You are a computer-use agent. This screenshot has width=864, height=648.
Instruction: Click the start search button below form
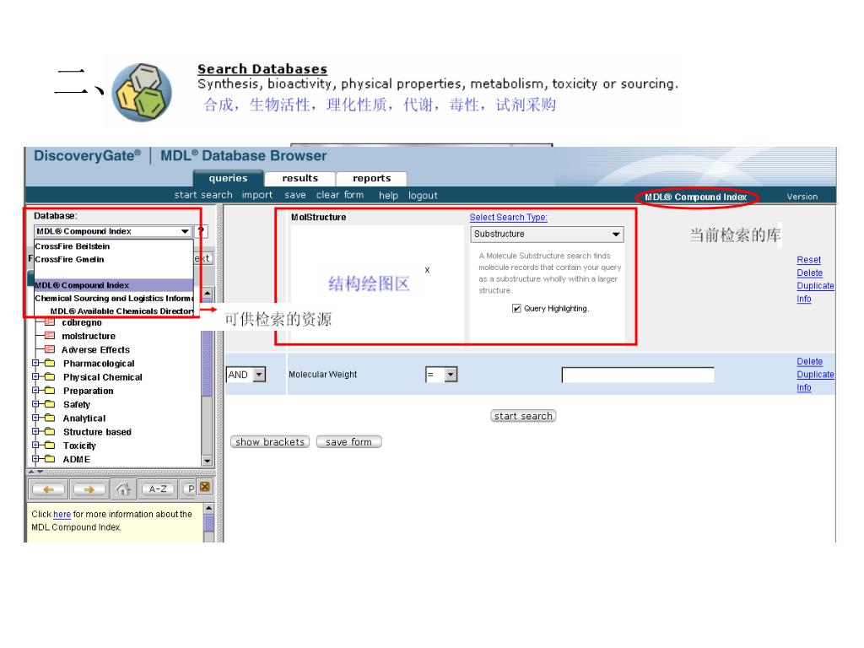523,416
